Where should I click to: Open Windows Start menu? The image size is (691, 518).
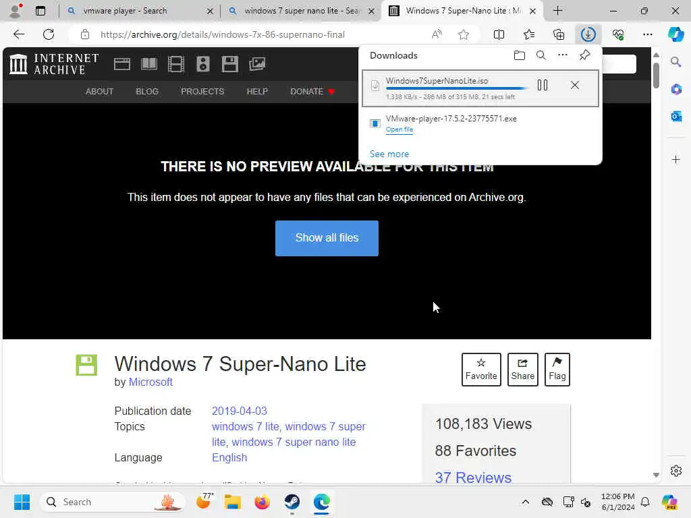click(x=22, y=502)
